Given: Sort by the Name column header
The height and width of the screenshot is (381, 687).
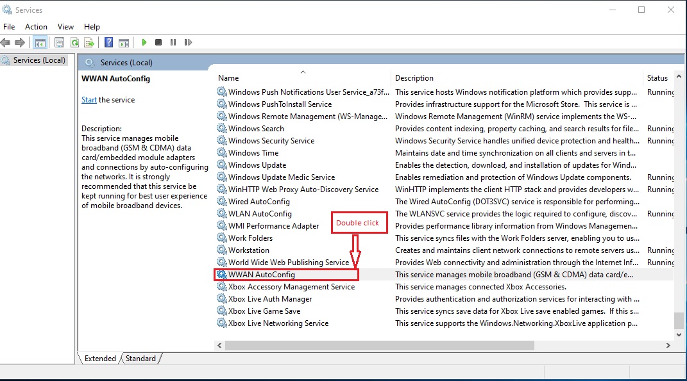Looking at the screenshot, I should pyautogui.click(x=228, y=78).
